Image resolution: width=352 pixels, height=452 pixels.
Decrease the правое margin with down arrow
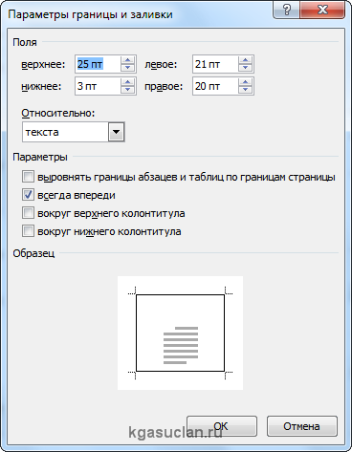click(245, 90)
